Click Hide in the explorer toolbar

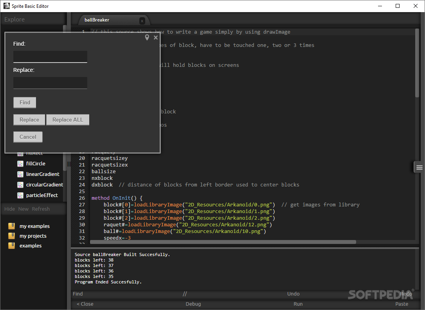10,209
